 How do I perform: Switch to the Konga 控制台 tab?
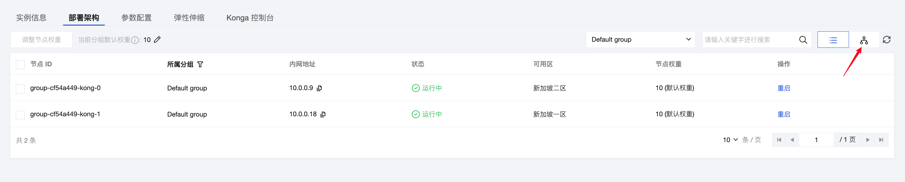[250, 18]
